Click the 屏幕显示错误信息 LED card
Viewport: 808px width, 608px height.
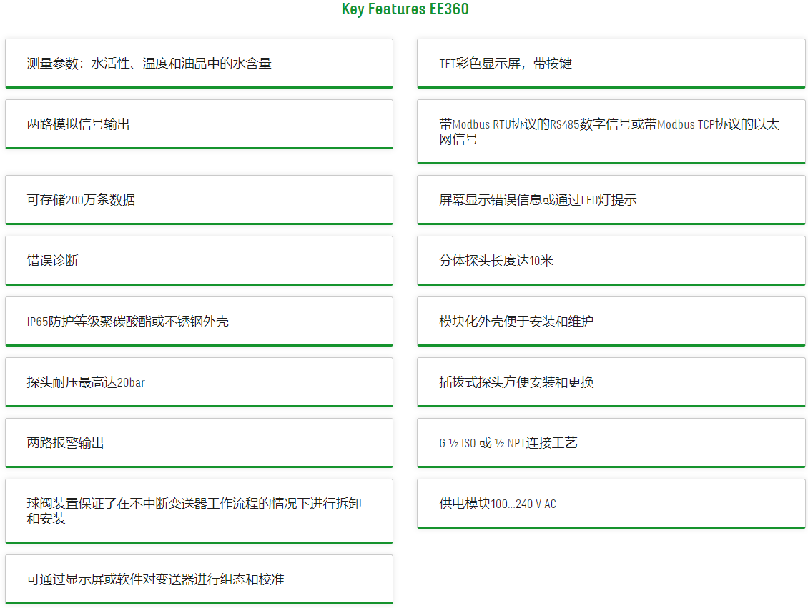tap(611, 200)
